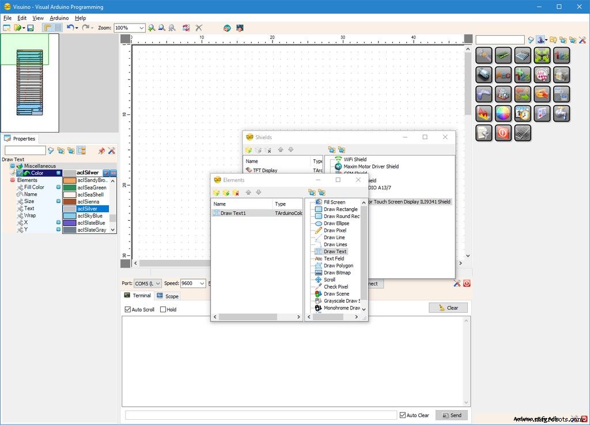
Task: Disable Auto Clear near the Send button
Action: (x=402, y=415)
